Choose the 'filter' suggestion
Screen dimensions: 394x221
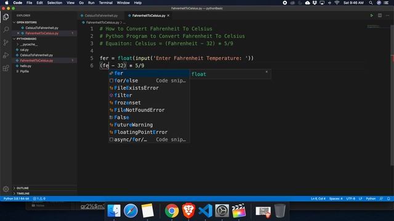pyautogui.click(x=149, y=95)
